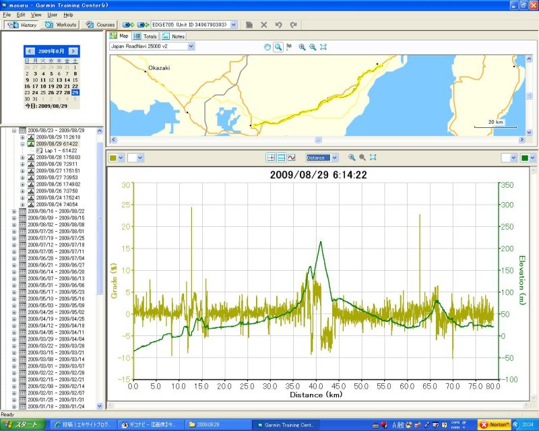Toggle the graph crosshair cursor icon
This screenshot has height=431, width=539.
(271, 158)
